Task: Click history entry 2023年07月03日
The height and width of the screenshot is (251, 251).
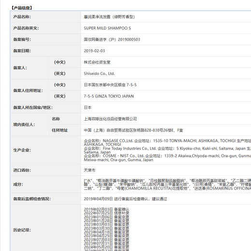Action: tap(106, 239)
